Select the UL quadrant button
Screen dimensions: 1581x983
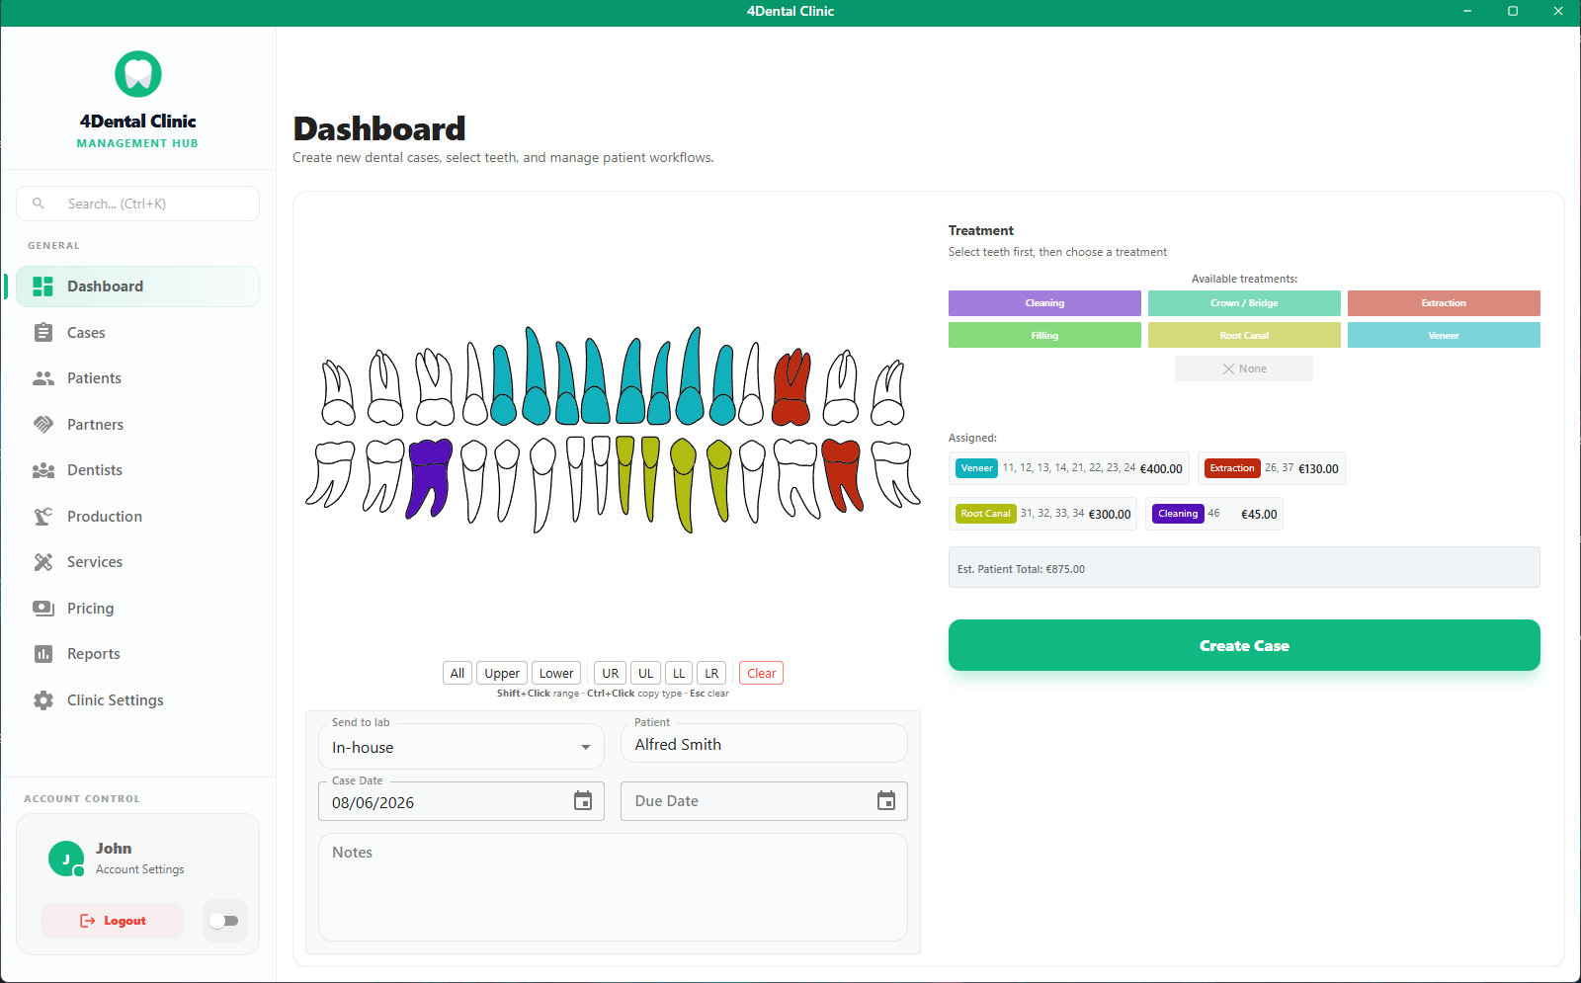tap(645, 673)
